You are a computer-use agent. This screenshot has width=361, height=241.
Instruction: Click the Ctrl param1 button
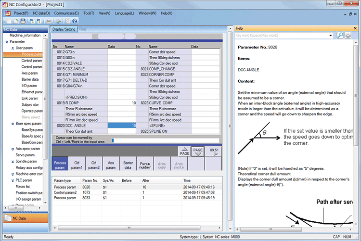click(78, 165)
